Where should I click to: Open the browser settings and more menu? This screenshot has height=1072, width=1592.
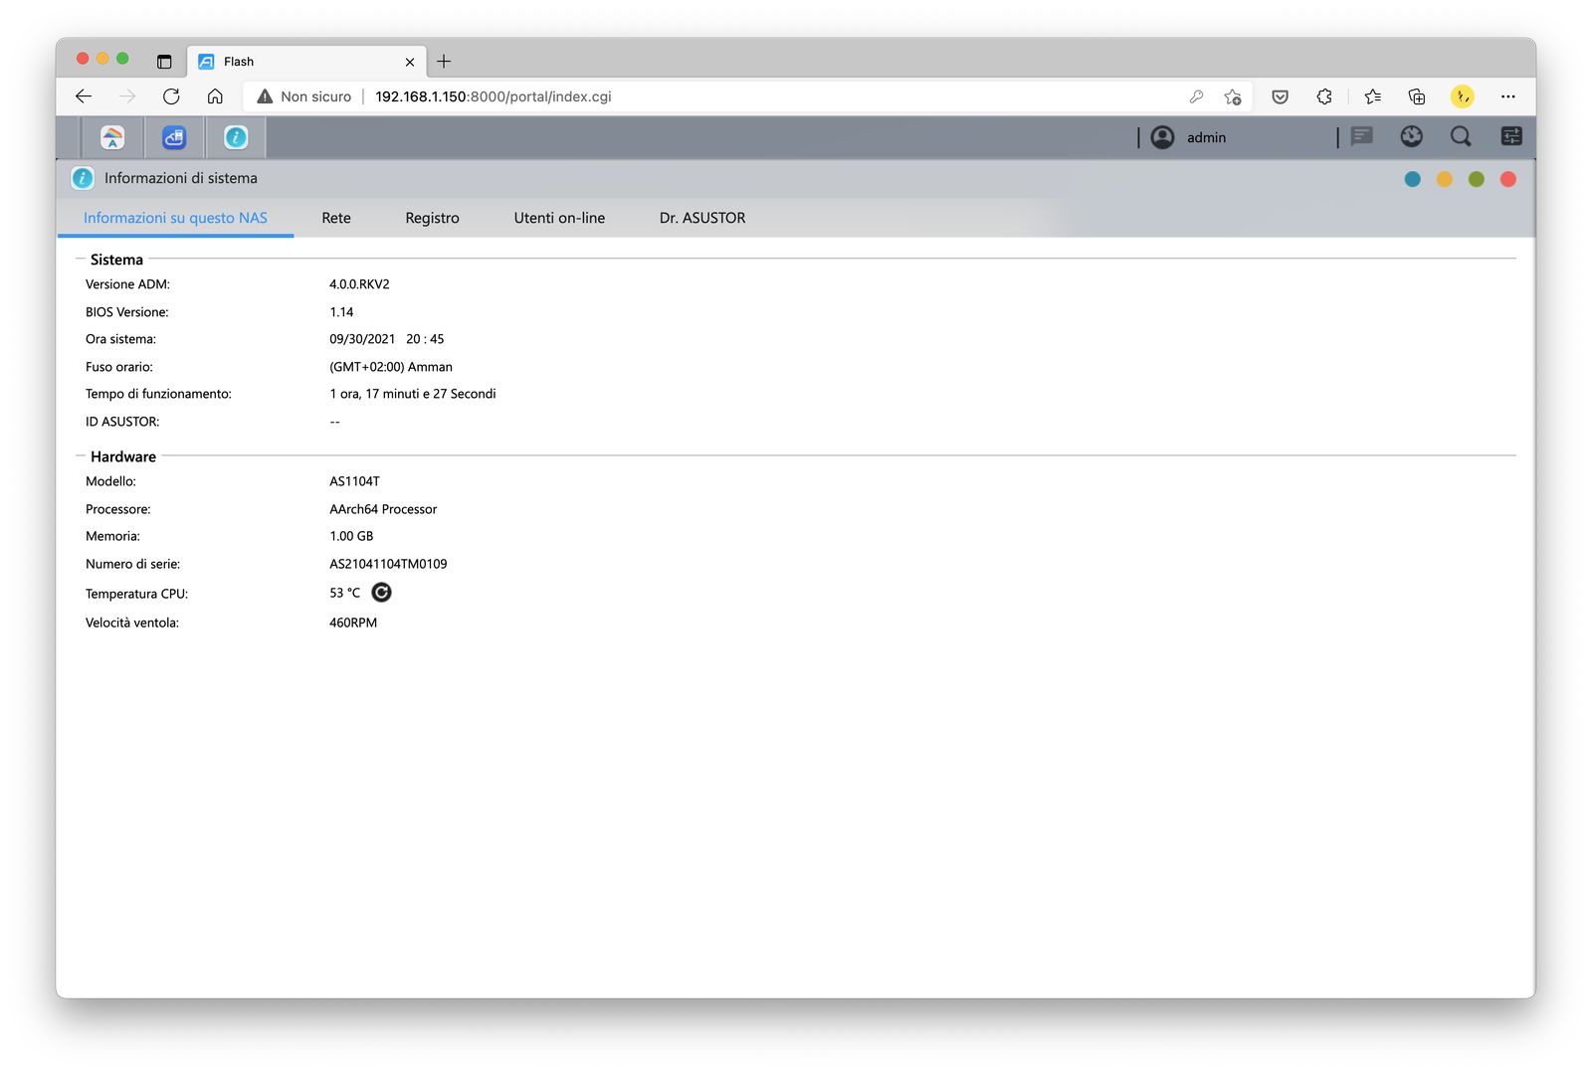tap(1508, 96)
